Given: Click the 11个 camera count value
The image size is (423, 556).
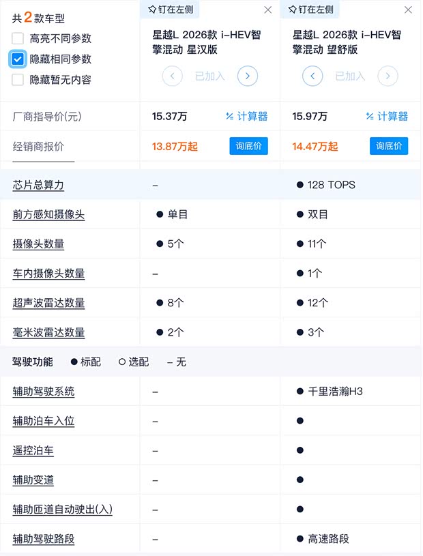Looking at the screenshot, I should pyautogui.click(x=317, y=244).
